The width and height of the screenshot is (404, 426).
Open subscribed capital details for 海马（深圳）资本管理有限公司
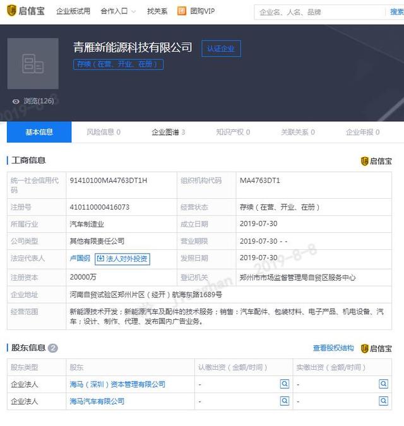[x=285, y=384]
